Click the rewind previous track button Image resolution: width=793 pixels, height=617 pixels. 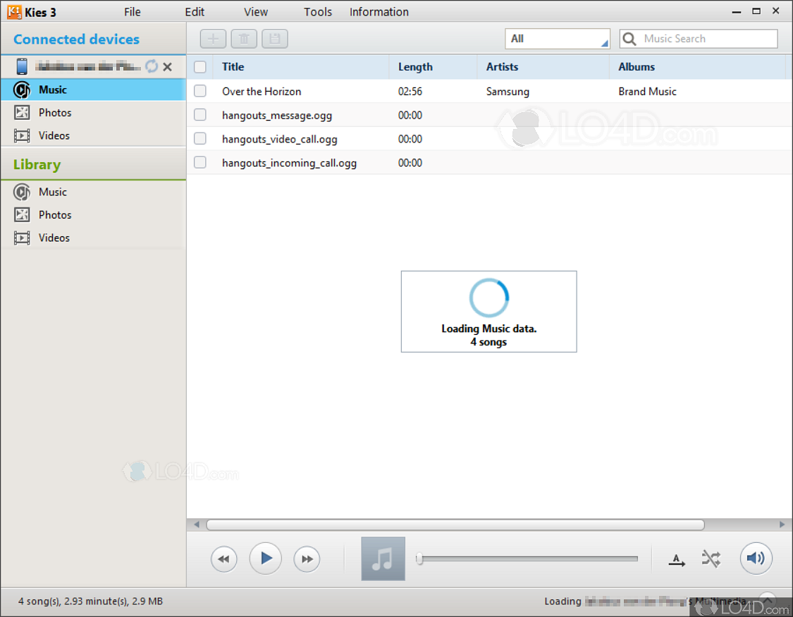[x=223, y=559]
